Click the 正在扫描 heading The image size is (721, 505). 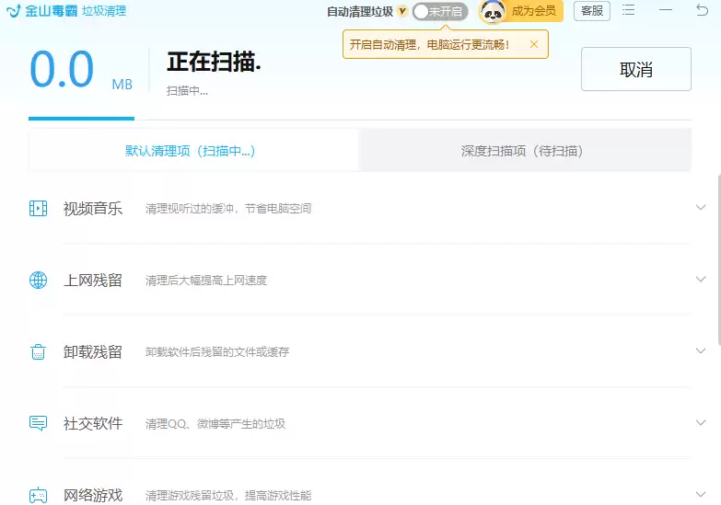(214, 62)
